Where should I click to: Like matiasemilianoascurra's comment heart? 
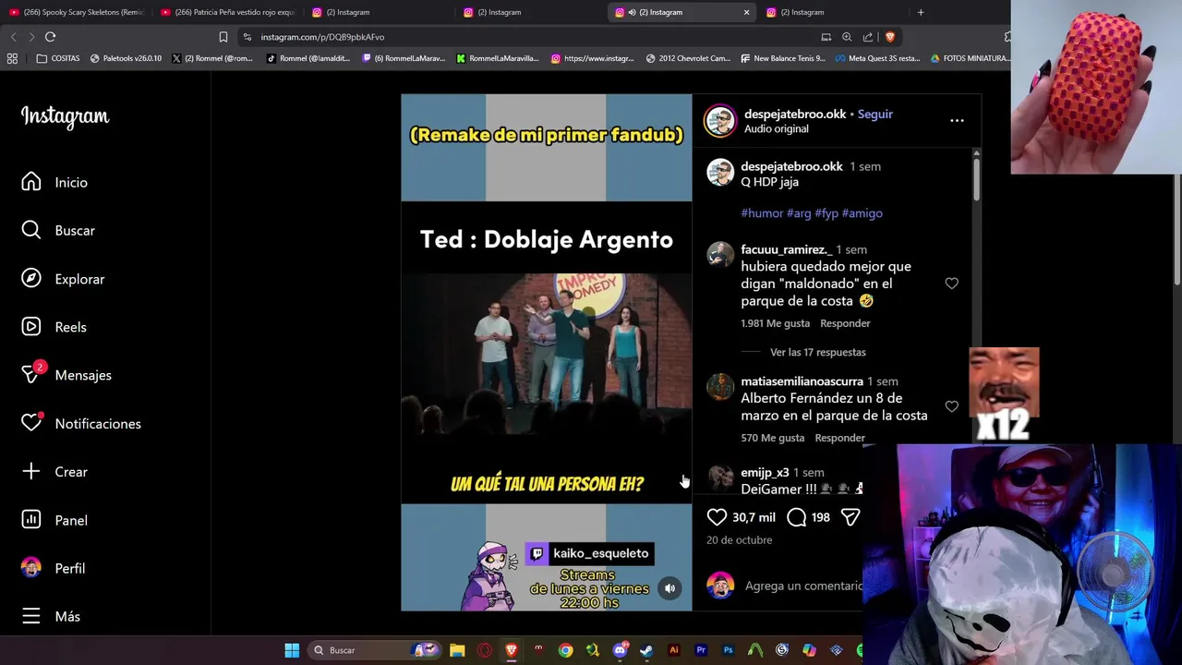(x=951, y=406)
